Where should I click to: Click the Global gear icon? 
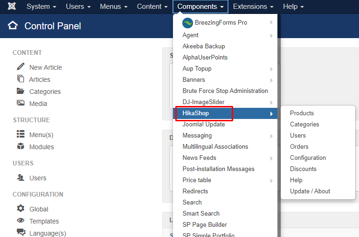[21, 208]
